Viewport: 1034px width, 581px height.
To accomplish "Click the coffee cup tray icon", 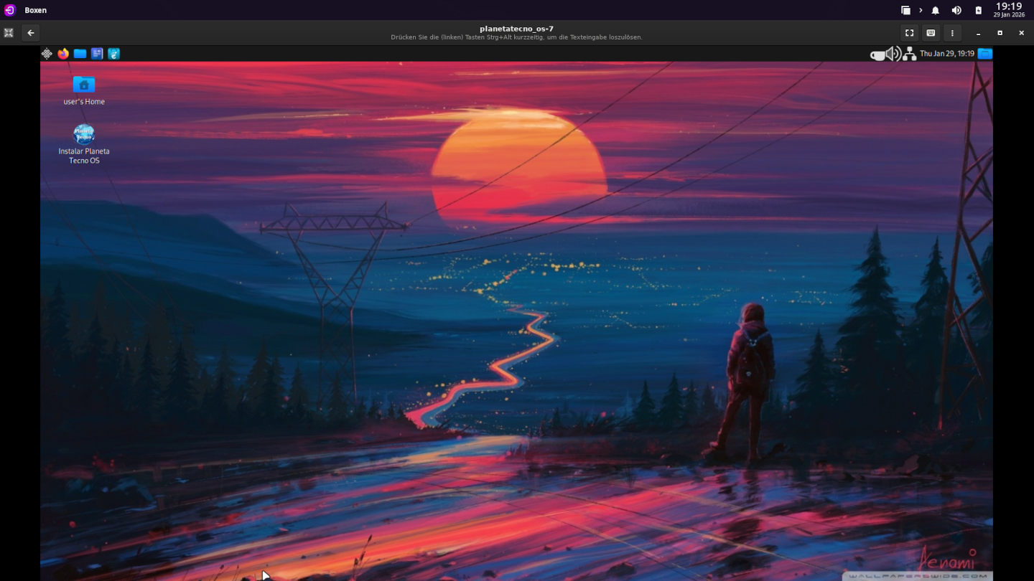I will coord(877,55).
